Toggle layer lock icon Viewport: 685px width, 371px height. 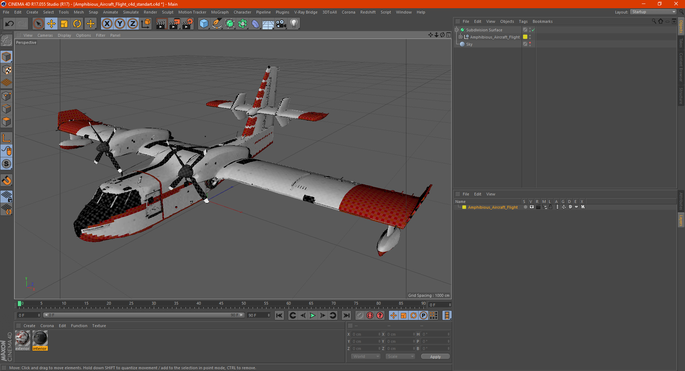click(x=550, y=207)
